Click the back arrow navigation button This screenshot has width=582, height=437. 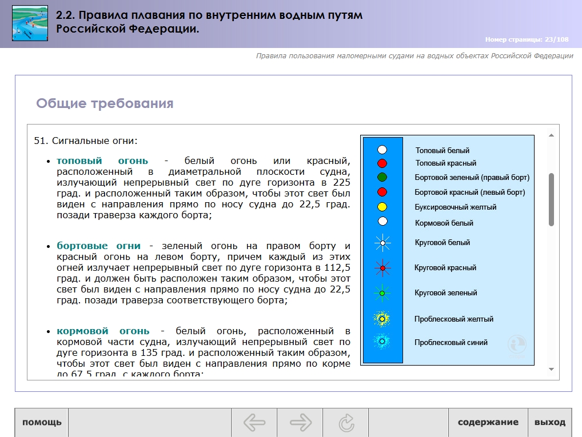point(254,423)
